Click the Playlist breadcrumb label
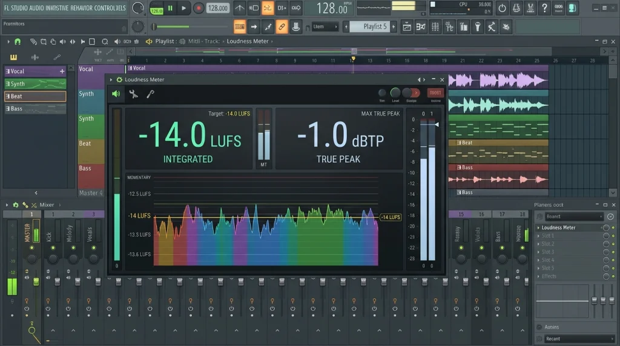The height and width of the screenshot is (346, 620). [165, 41]
